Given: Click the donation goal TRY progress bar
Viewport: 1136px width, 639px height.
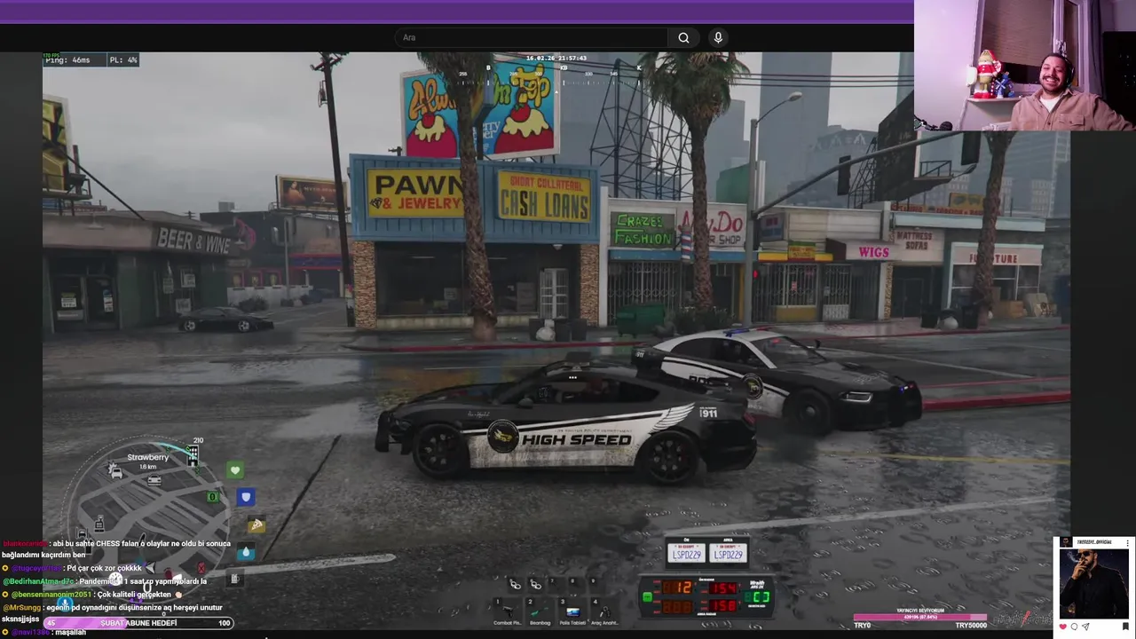Looking at the screenshot, I should [x=920, y=617].
